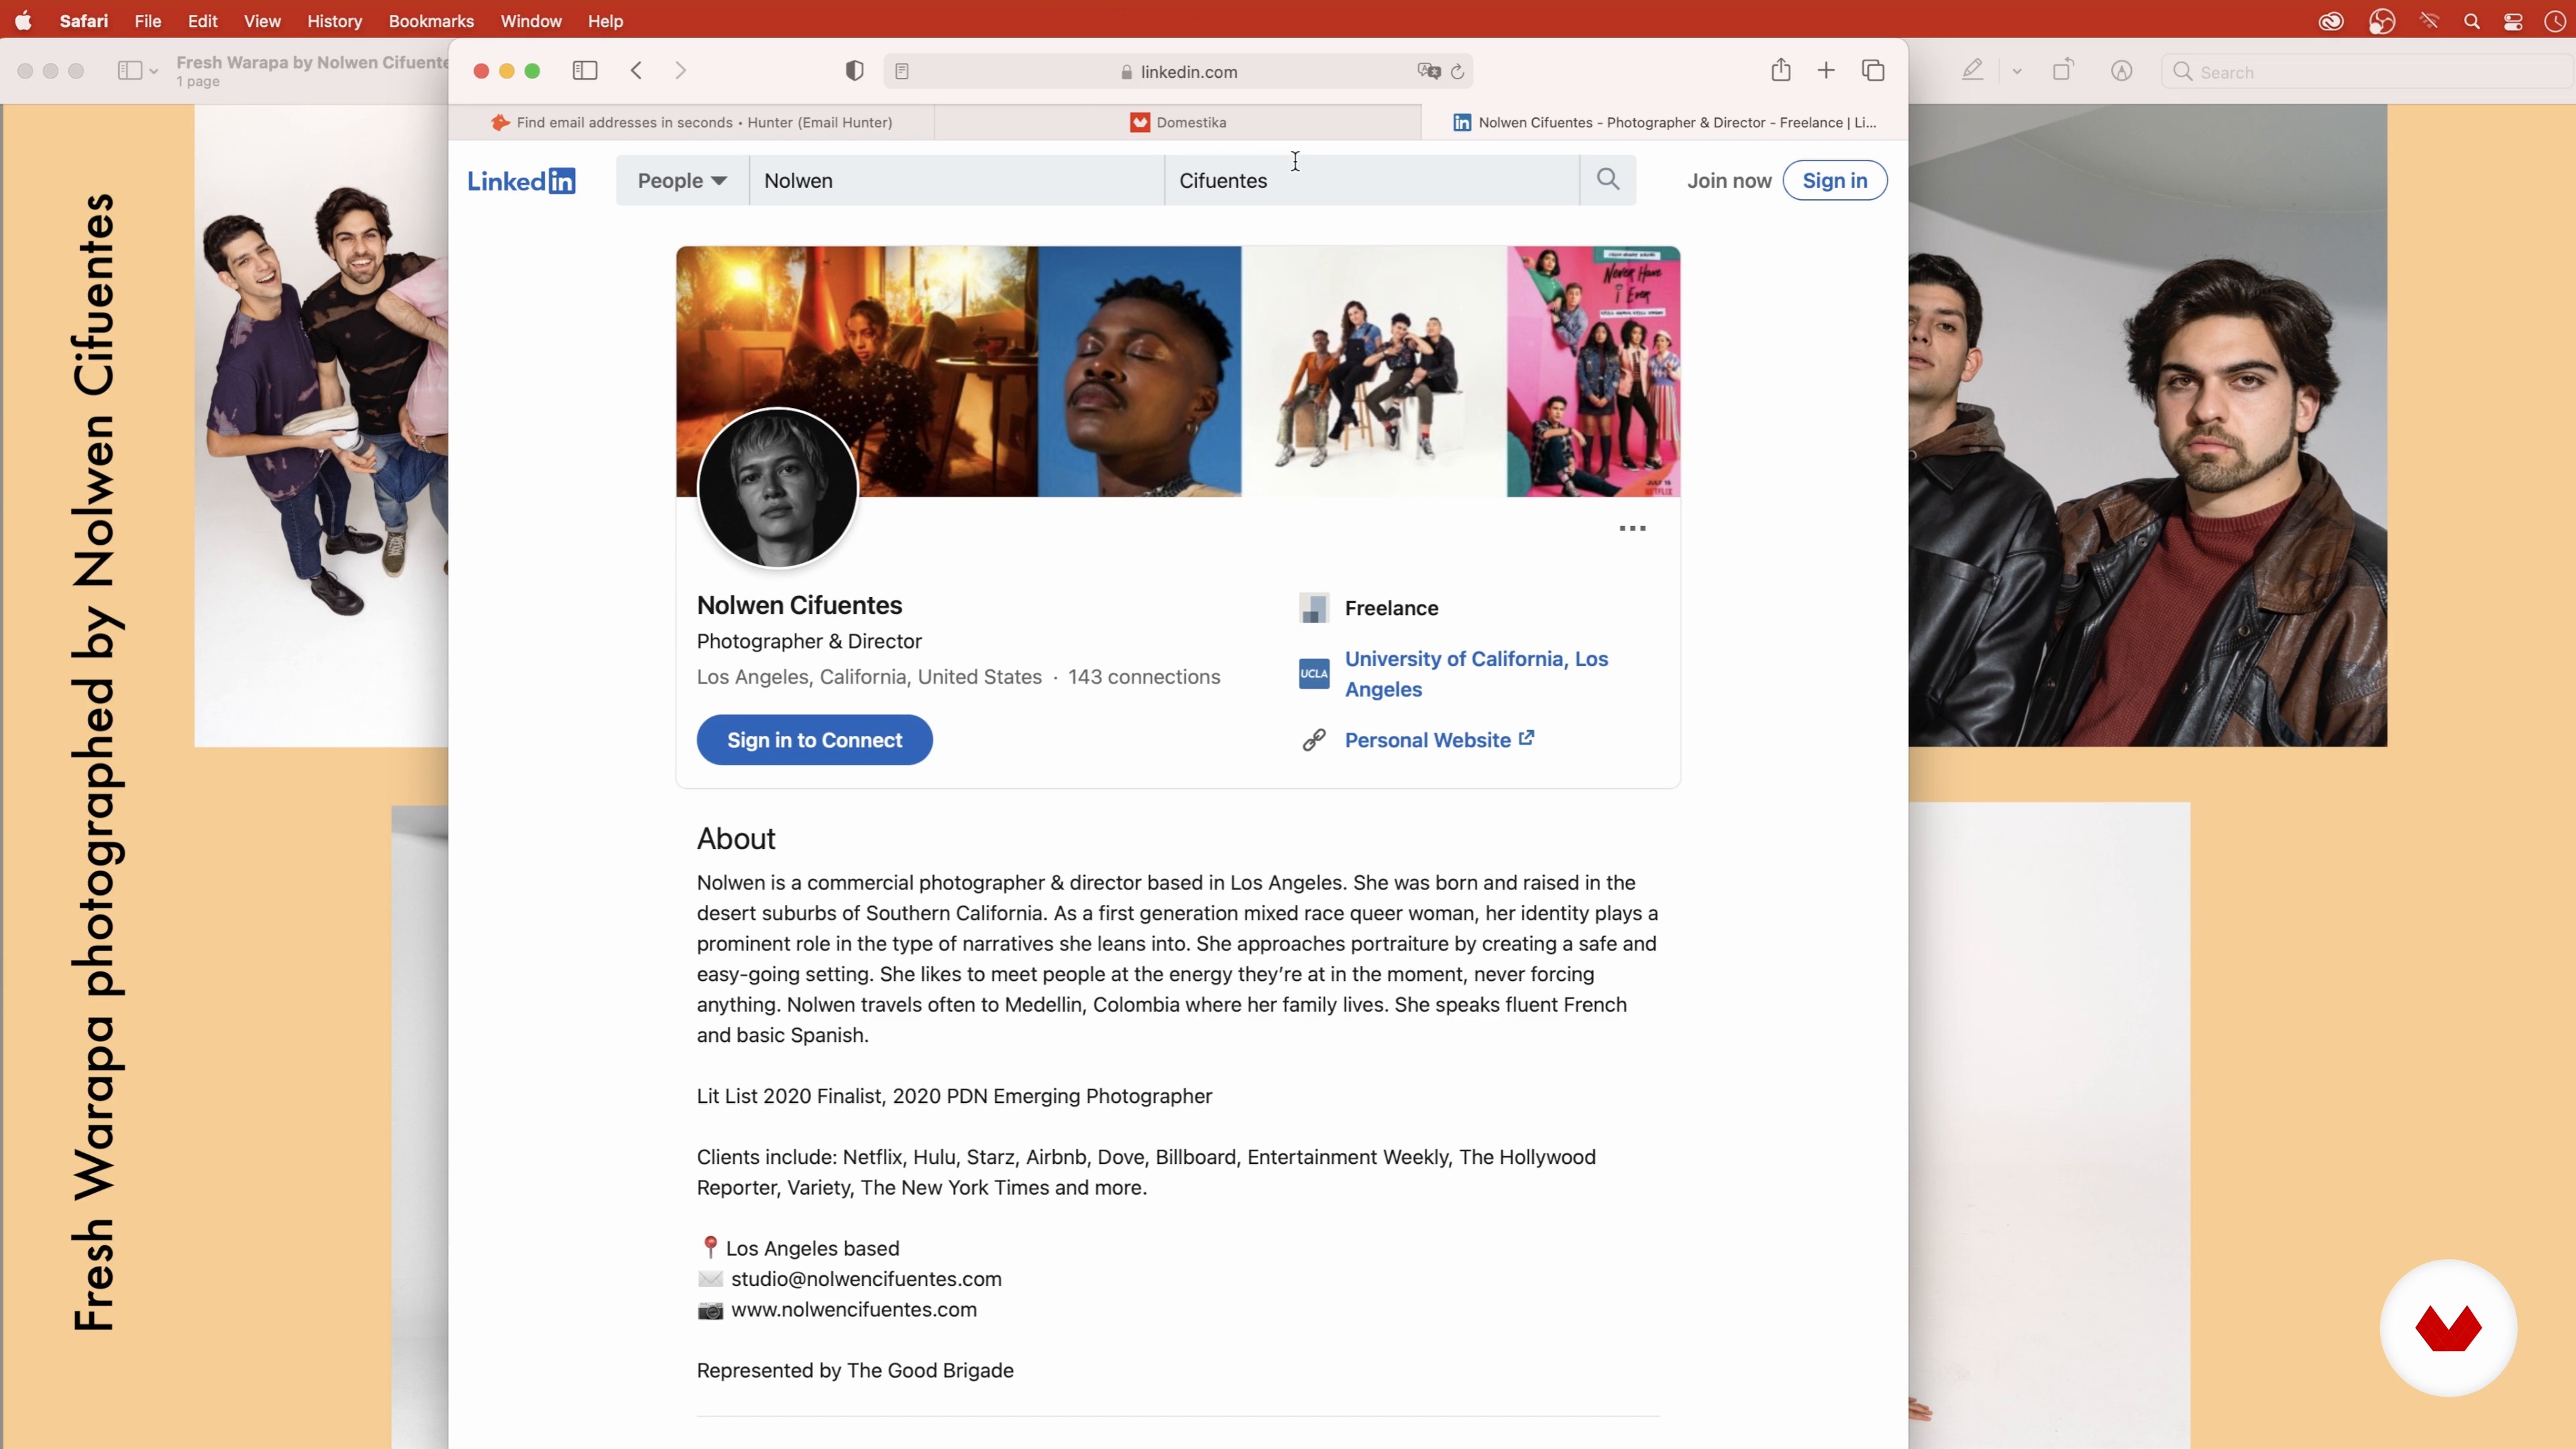
Task: Open the Personal Website link
Action: pyautogui.click(x=1439, y=740)
